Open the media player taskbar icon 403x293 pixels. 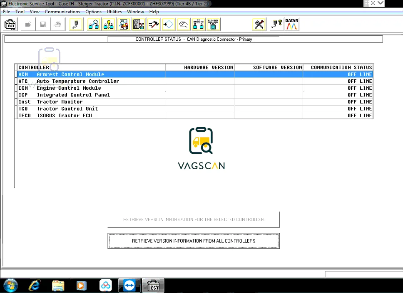[81, 286]
